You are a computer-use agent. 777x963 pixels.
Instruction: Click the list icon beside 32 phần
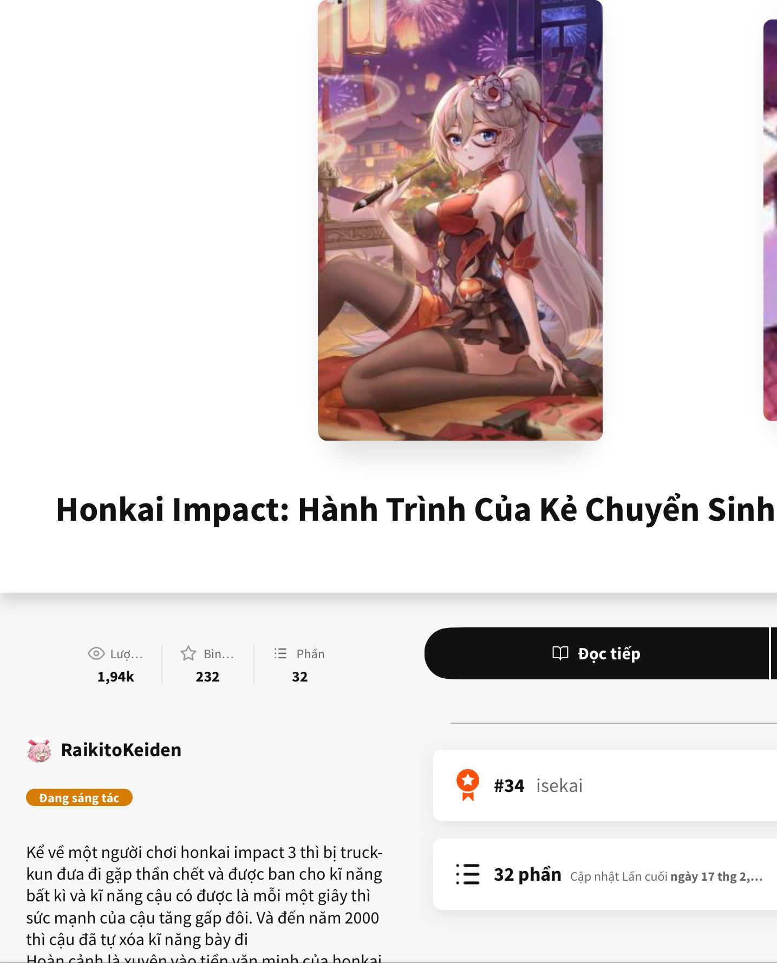(468, 874)
